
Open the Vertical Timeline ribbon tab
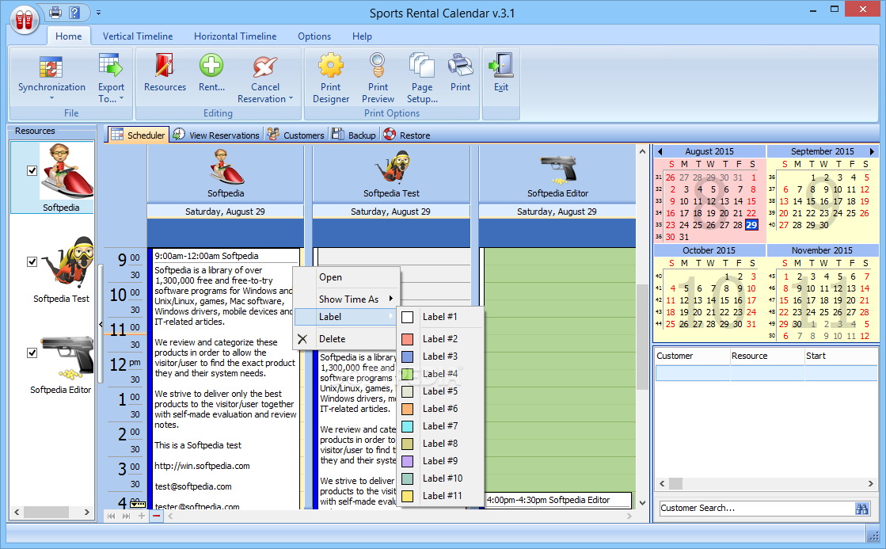click(x=137, y=36)
